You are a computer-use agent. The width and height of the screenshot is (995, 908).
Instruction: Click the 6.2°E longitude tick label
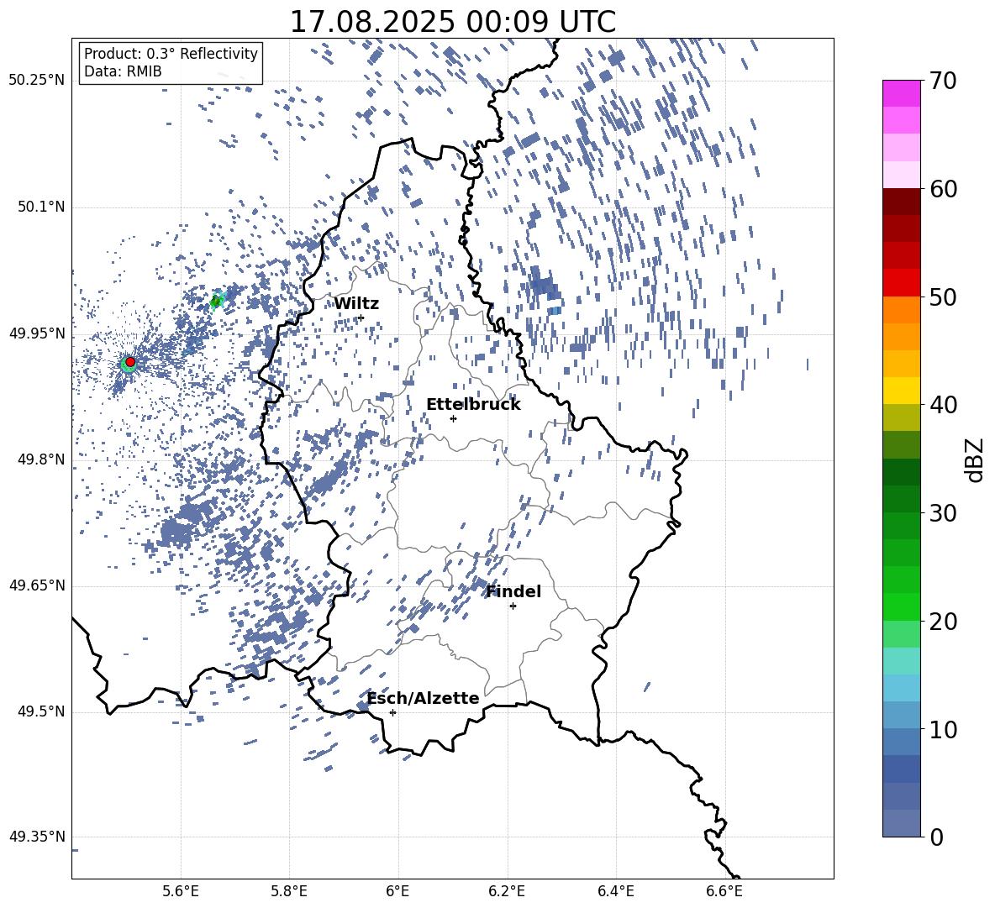507,892
